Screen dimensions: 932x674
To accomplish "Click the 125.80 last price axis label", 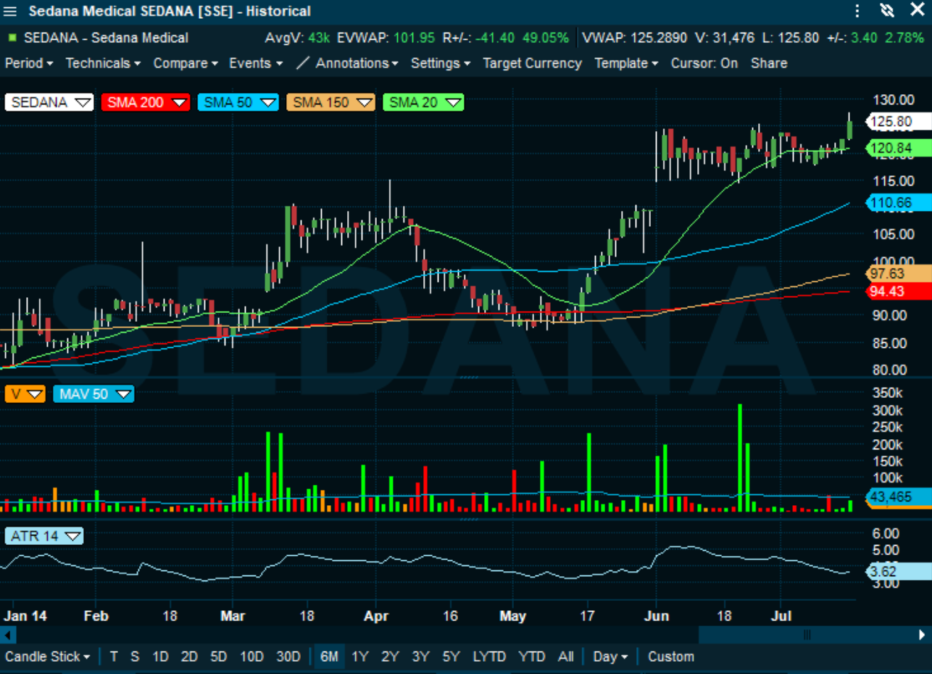I will [899, 122].
